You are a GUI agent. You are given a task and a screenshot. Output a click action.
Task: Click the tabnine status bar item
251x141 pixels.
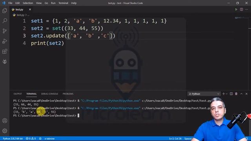pyautogui.click(x=49, y=139)
